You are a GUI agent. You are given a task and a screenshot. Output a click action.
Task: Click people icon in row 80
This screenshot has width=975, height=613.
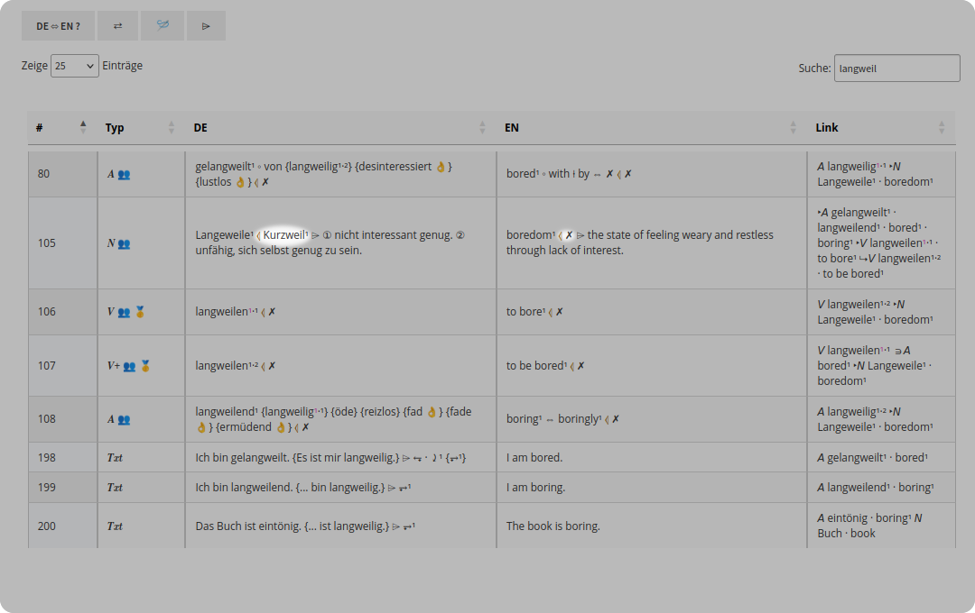(x=125, y=175)
